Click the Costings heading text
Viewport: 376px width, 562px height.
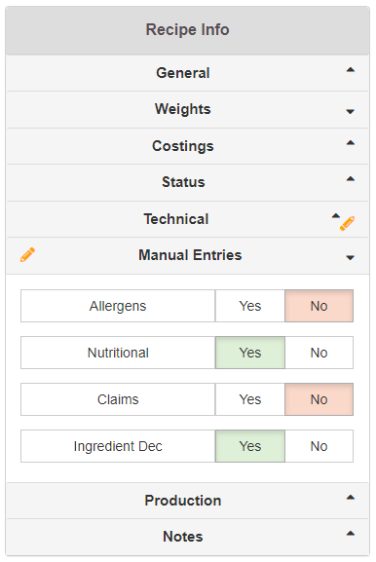183,146
